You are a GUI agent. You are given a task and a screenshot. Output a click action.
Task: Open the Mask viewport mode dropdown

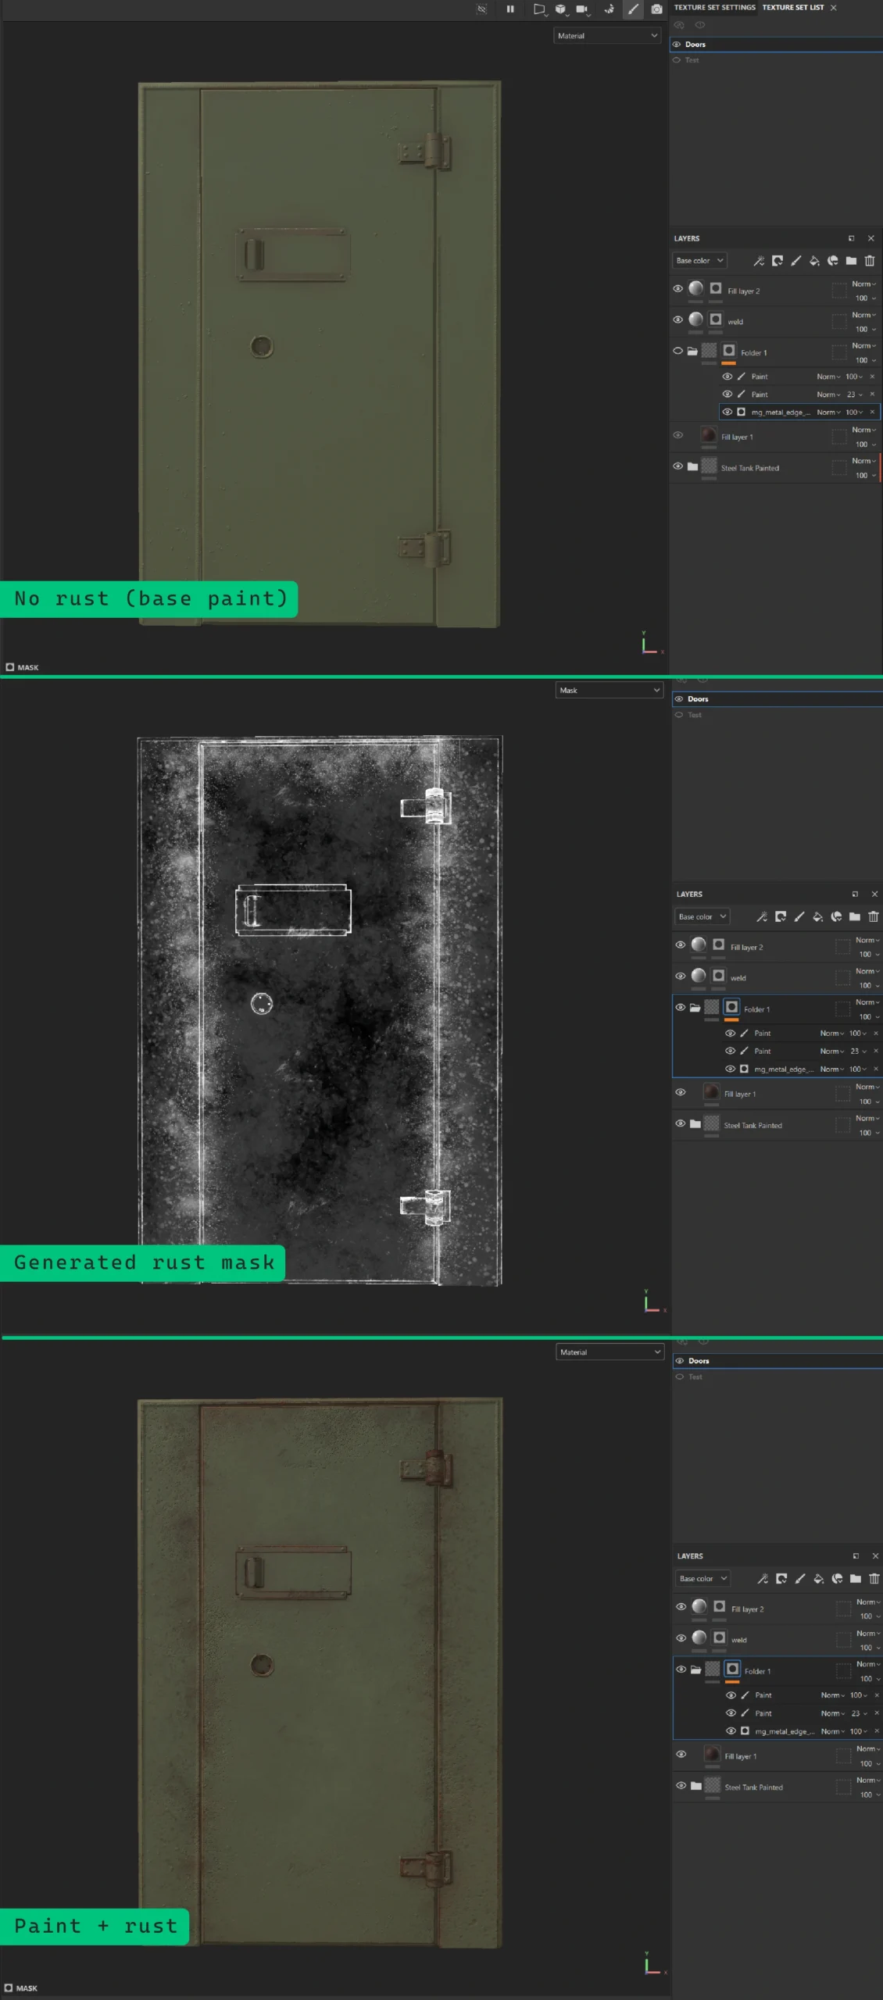609,690
